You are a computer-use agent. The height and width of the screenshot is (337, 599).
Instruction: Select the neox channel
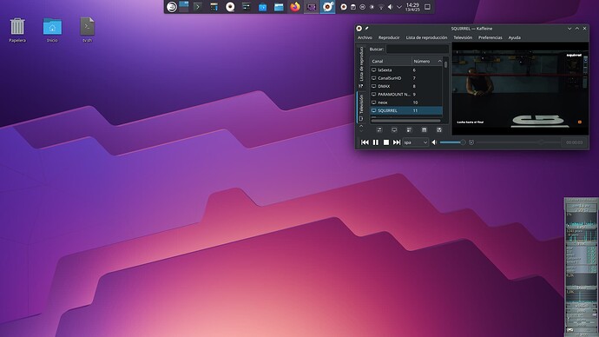[406, 102]
